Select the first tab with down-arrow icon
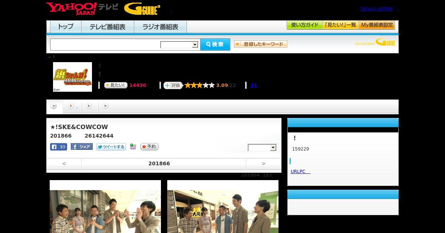Viewport: 445px width, 233px height. point(54,107)
